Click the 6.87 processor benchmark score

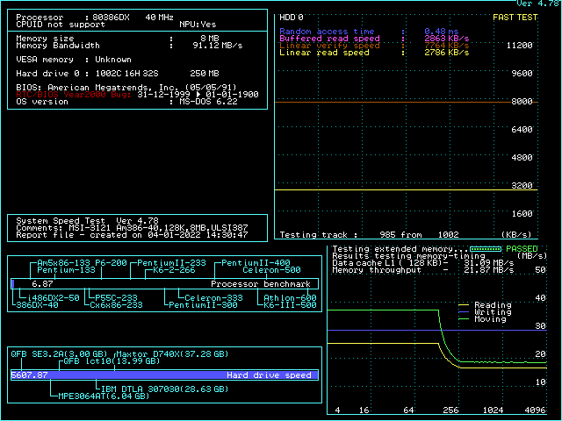pyautogui.click(x=42, y=284)
